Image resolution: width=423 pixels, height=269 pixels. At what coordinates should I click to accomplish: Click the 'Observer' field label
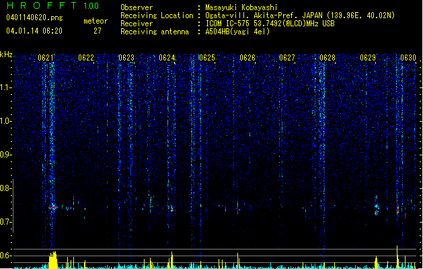point(137,7)
